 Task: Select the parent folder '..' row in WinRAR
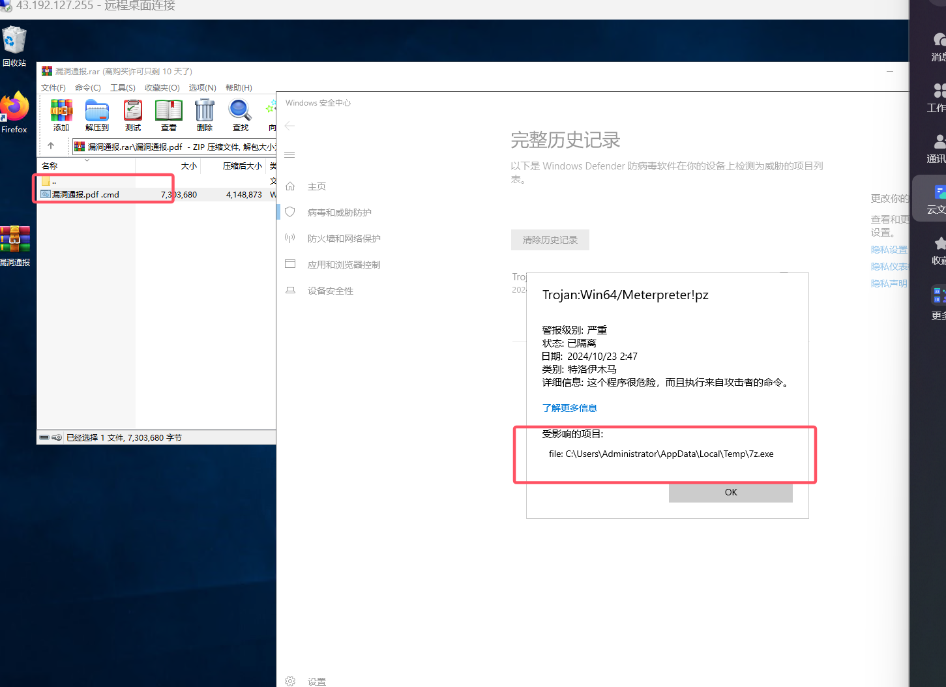tap(156, 181)
